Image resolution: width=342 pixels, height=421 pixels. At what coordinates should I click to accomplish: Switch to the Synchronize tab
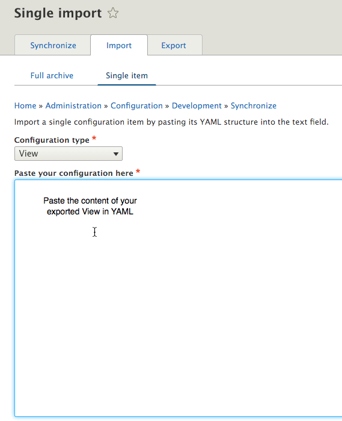(x=53, y=45)
